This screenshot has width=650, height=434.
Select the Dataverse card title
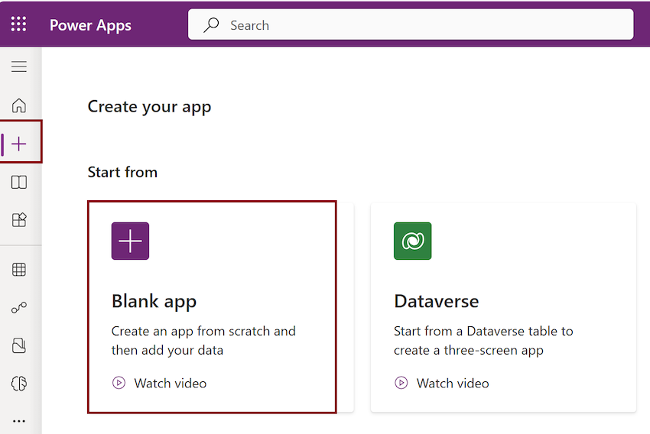click(x=437, y=301)
